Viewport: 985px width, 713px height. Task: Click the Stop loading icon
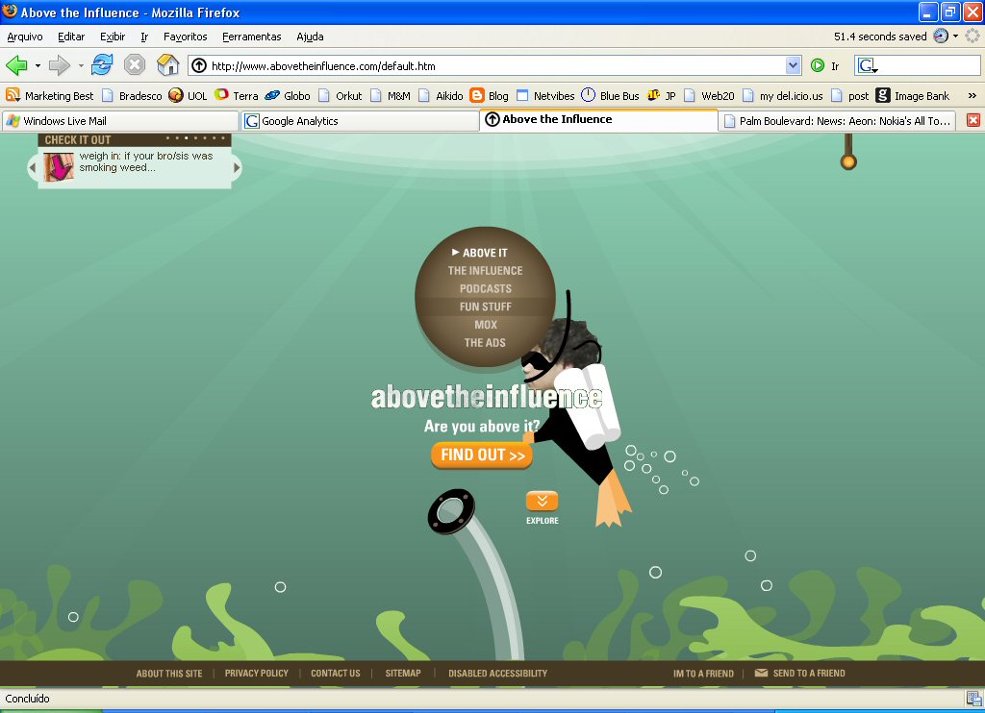[135, 64]
